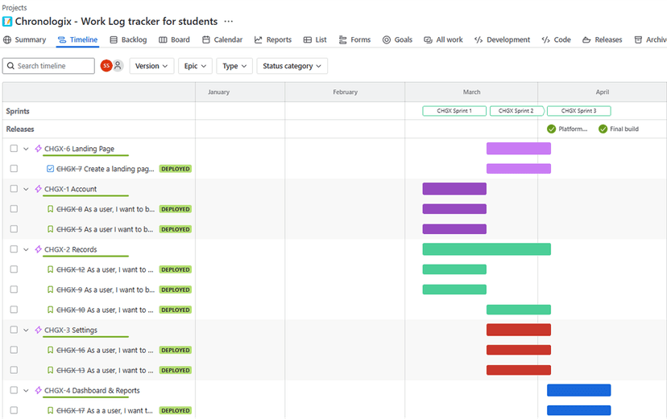Viewport: 667px width, 419px height.
Task: Check the CHGX-1 Account row checkbox
Action: coord(14,189)
